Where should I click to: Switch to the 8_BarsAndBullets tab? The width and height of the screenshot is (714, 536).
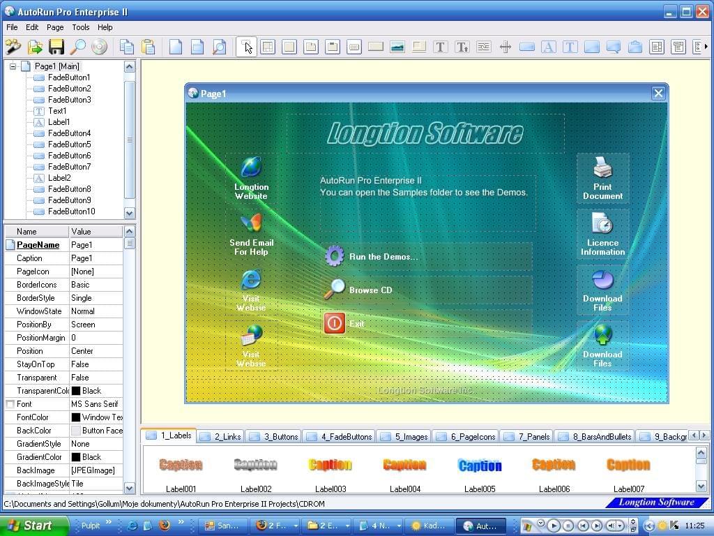tap(595, 437)
